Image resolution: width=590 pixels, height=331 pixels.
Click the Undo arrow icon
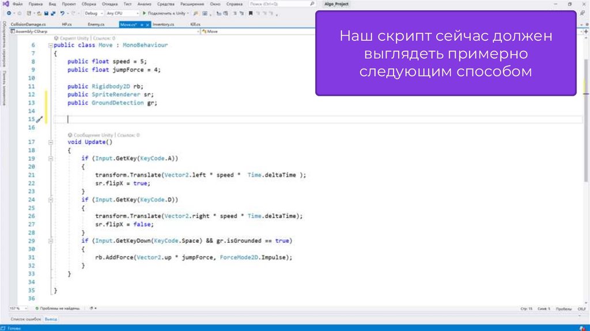point(62,13)
